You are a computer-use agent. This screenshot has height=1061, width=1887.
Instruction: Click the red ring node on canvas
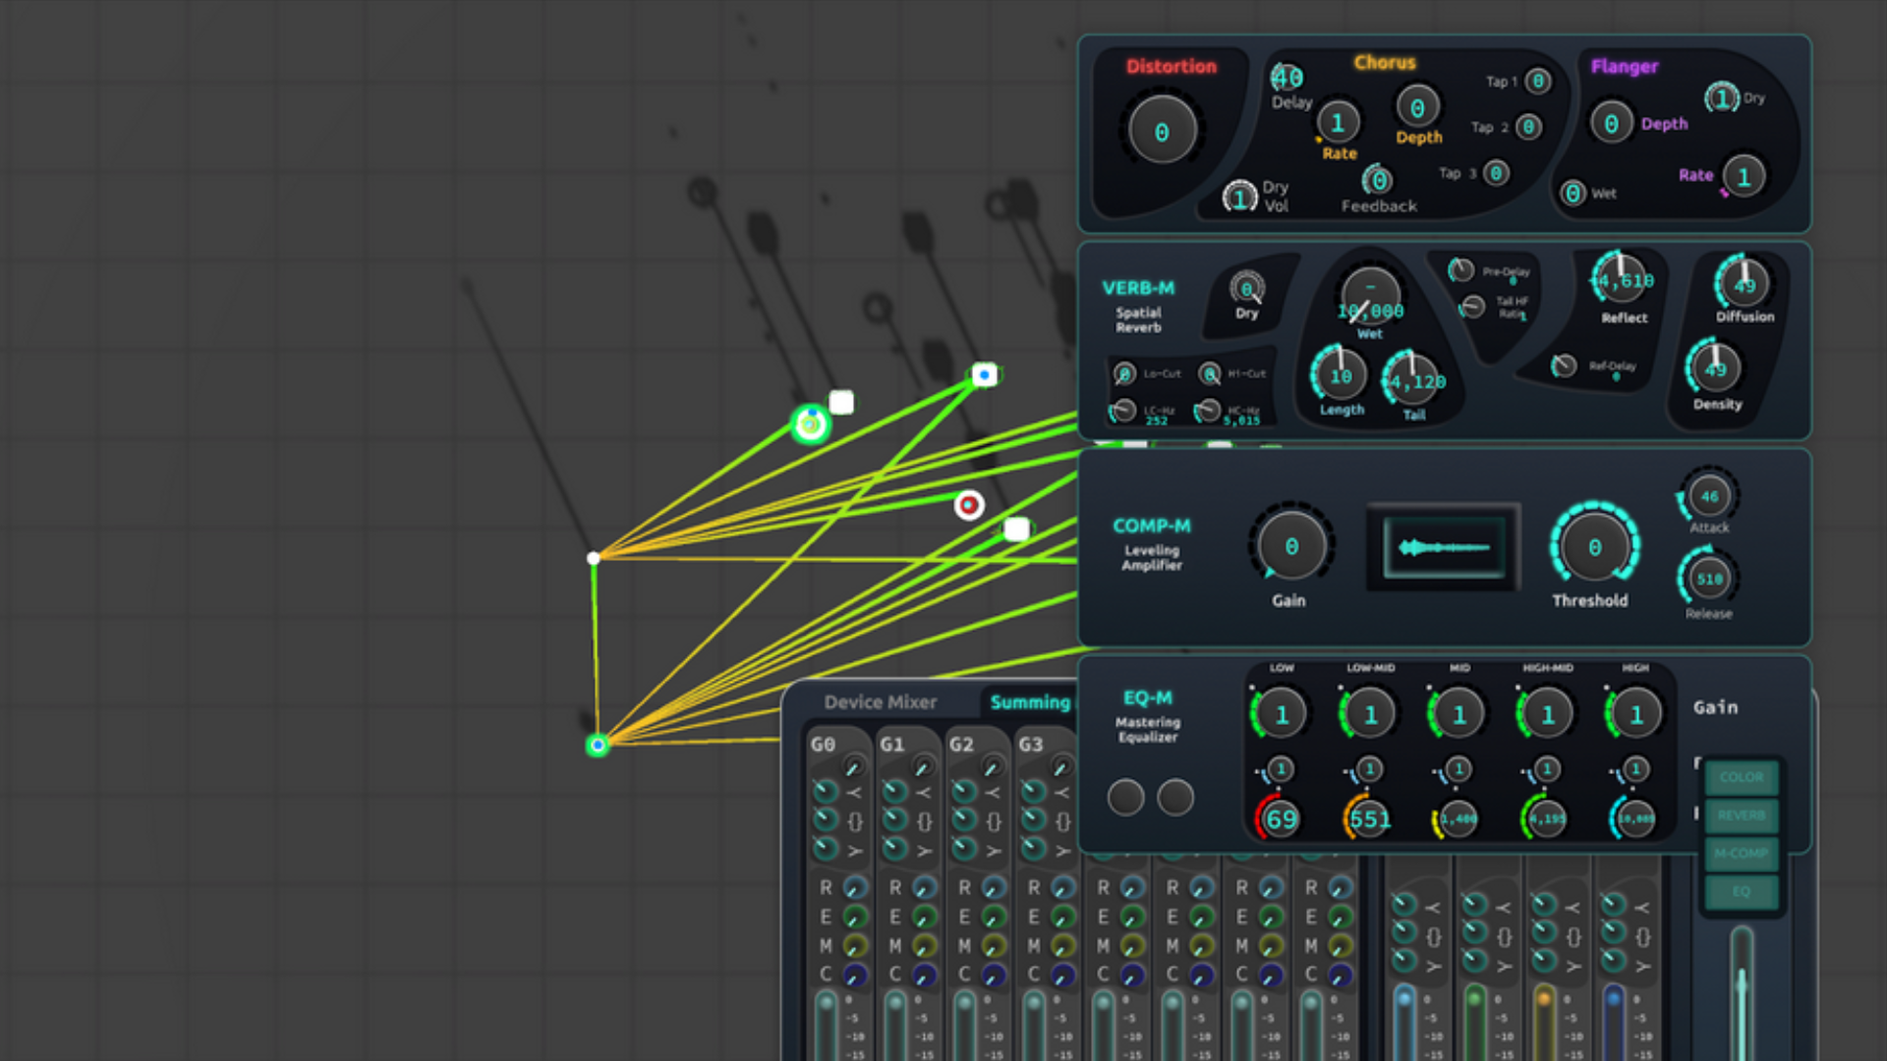click(x=968, y=505)
